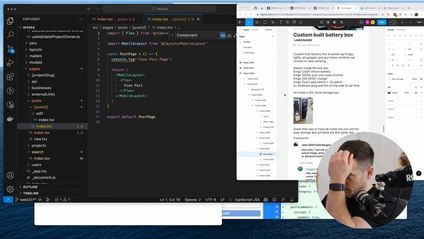Open the Explorer view in VS Code activity bar

click(11, 21)
